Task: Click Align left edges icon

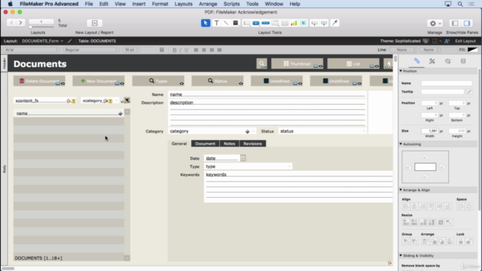Action: pyautogui.click(x=406, y=206)
